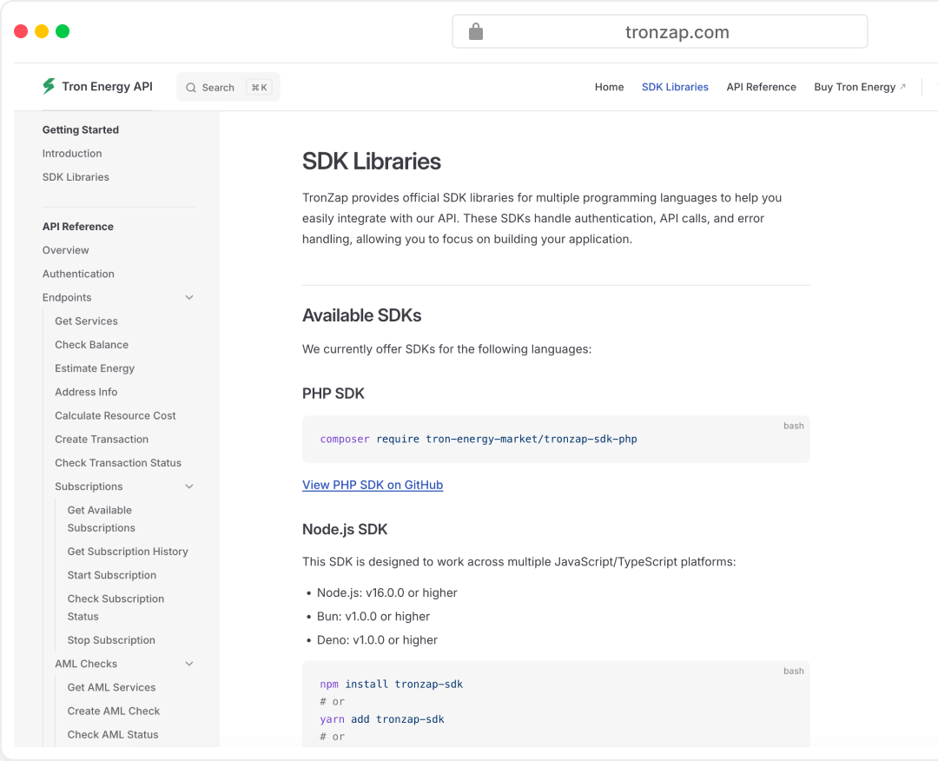Open API Reference in top navigation
The height and width of the screenshot is (761, 938).
pos(761,87)
